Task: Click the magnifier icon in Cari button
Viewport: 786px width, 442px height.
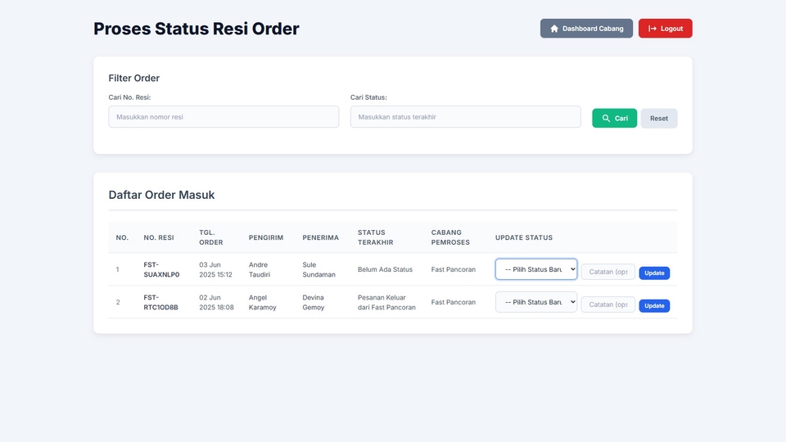Action: 606,118
